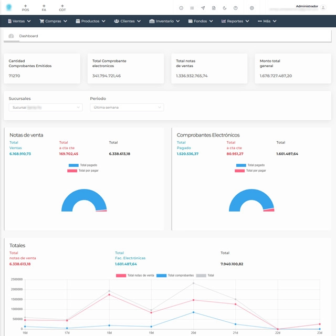
Task: Click the info circle icon in top bar
Action: [181, 8]
